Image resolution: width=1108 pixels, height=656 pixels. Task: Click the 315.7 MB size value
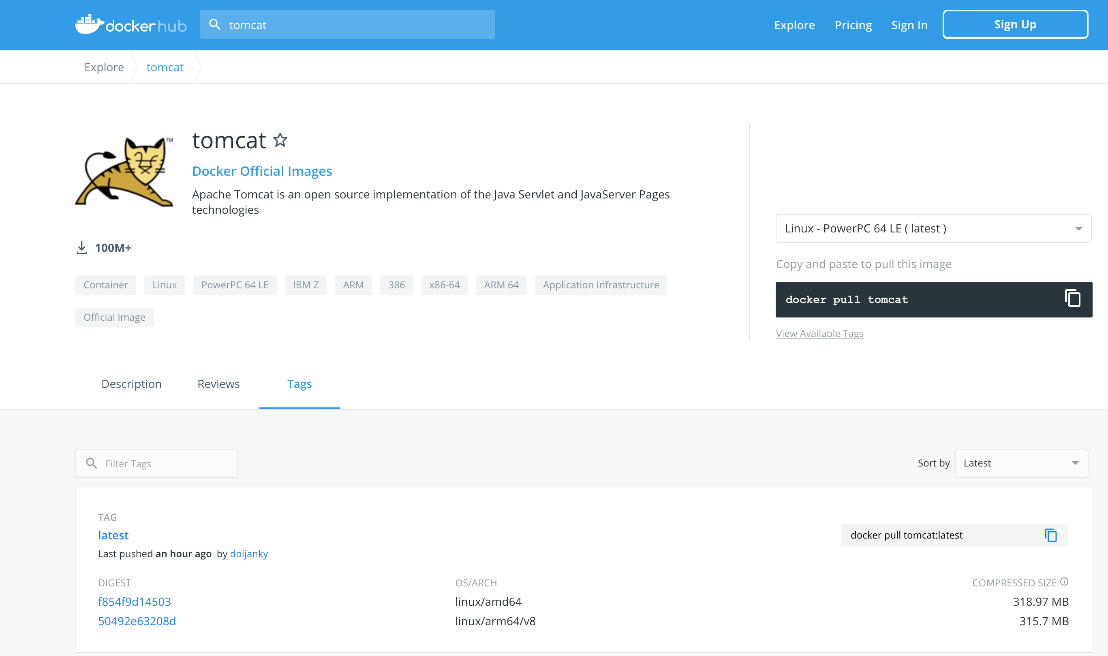point(1044,621)
